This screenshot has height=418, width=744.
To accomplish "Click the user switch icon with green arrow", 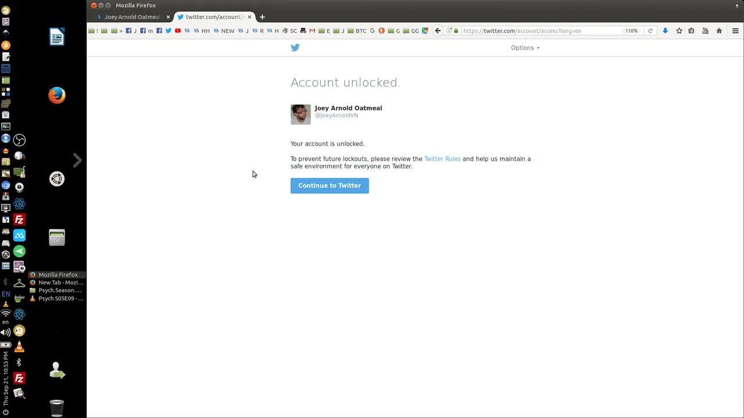I will click(57, 370).
